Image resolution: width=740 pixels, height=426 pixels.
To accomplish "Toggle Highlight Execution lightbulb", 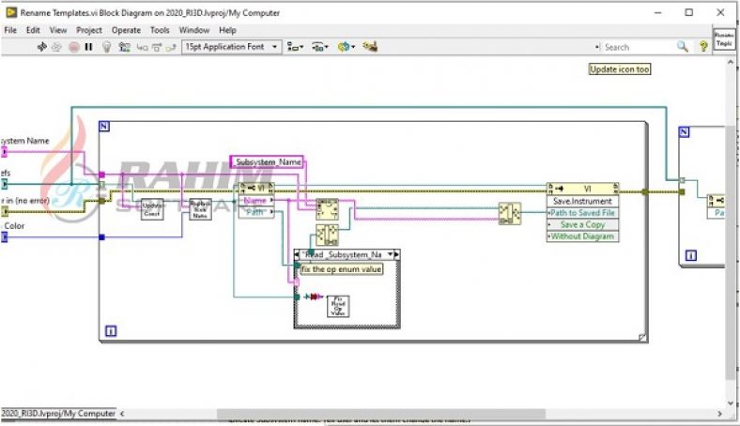I will pyautogui.click(x=107, y=47).
